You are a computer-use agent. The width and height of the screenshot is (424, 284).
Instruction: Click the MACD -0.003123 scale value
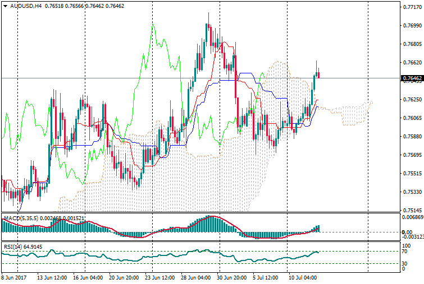413,238
